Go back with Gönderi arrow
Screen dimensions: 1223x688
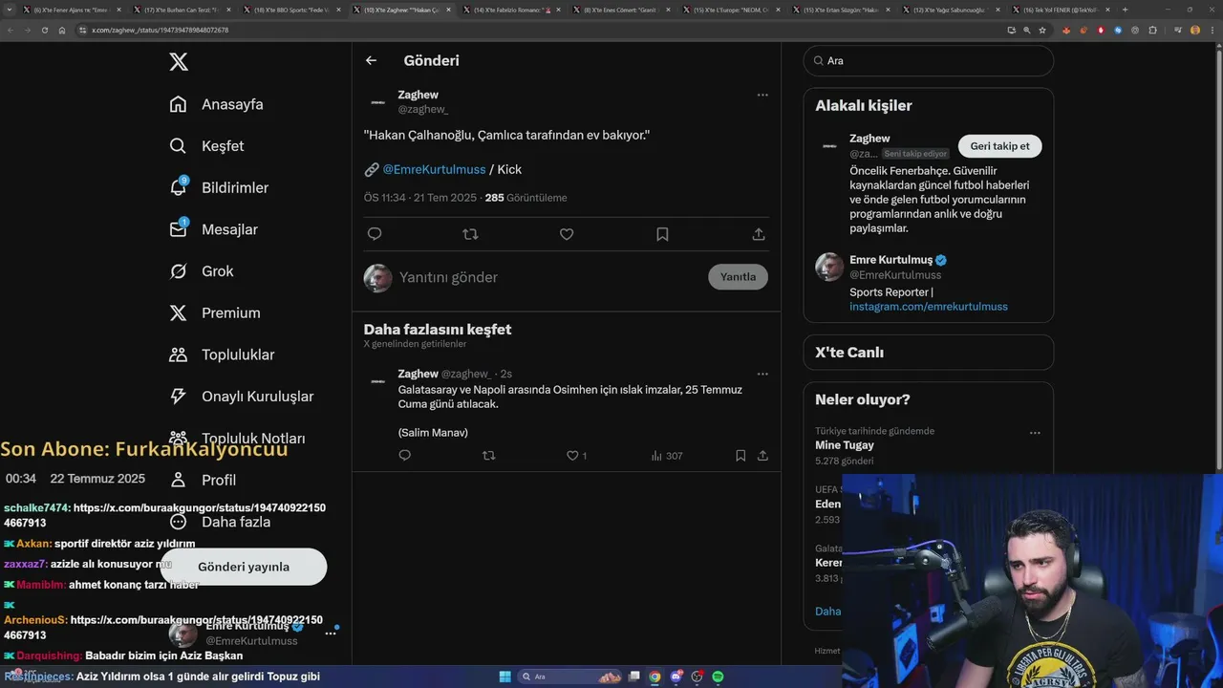point(371,60)
